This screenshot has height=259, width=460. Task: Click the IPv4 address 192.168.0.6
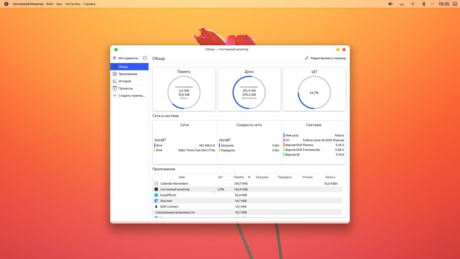[207, 145]
